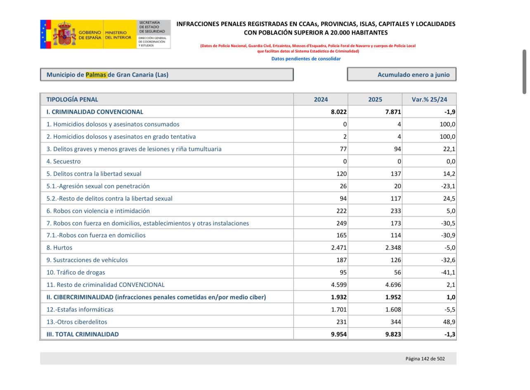Click the Página 142 de 502 footer
Viewport: 530px width, 390px height.
click(425, 359)
